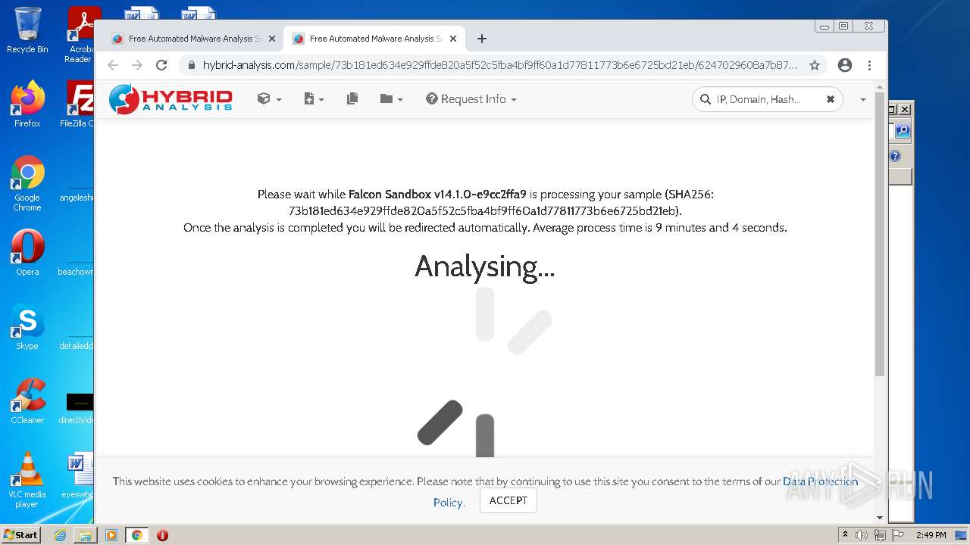This screenshot has height=545, width=970.
Task: Go back in Chrome
Action: point(113,65)
